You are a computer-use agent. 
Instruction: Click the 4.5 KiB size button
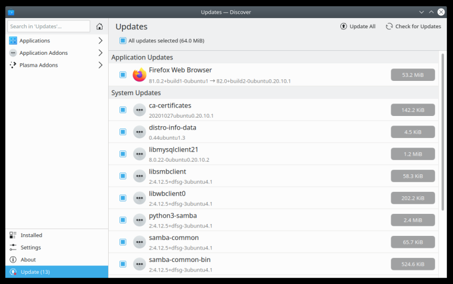point(413,132)
